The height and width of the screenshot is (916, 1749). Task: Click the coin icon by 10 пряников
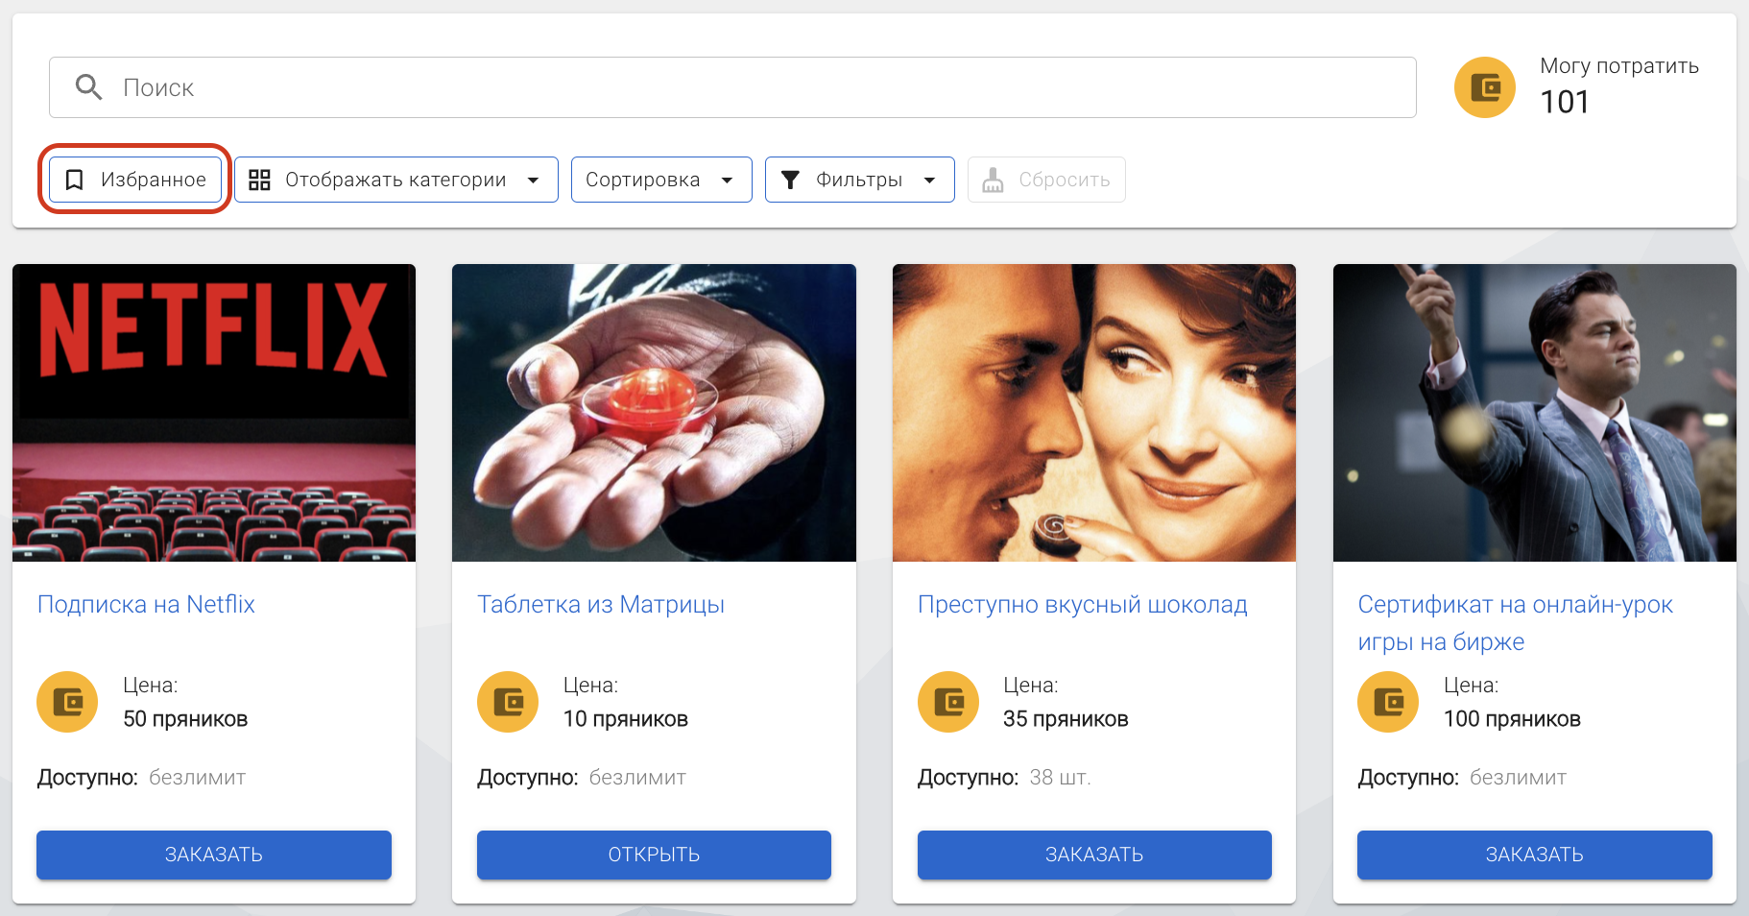click(x=508, y=702)
